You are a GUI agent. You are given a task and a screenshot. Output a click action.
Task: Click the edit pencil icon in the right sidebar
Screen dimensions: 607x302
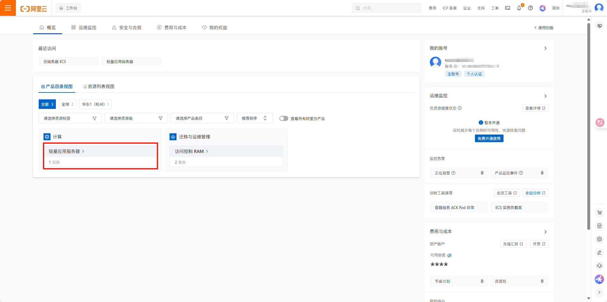pos(599,253)
